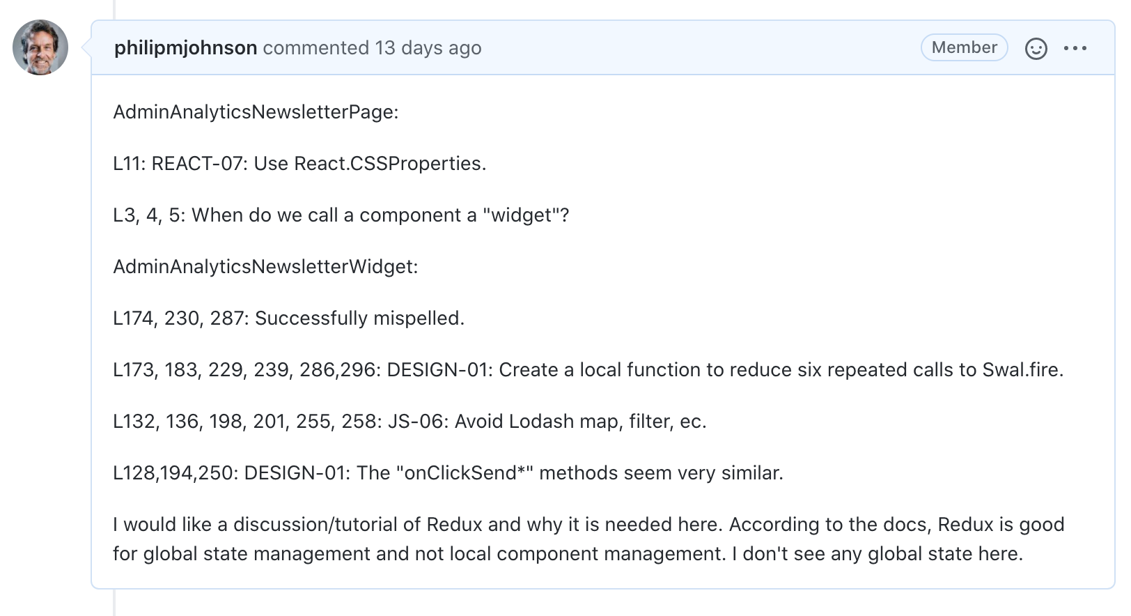The image size is (1131, 616).
Task: Click the "AdminAnalyticsNewsletterWidget:" heading text
Action: [265, 267]
